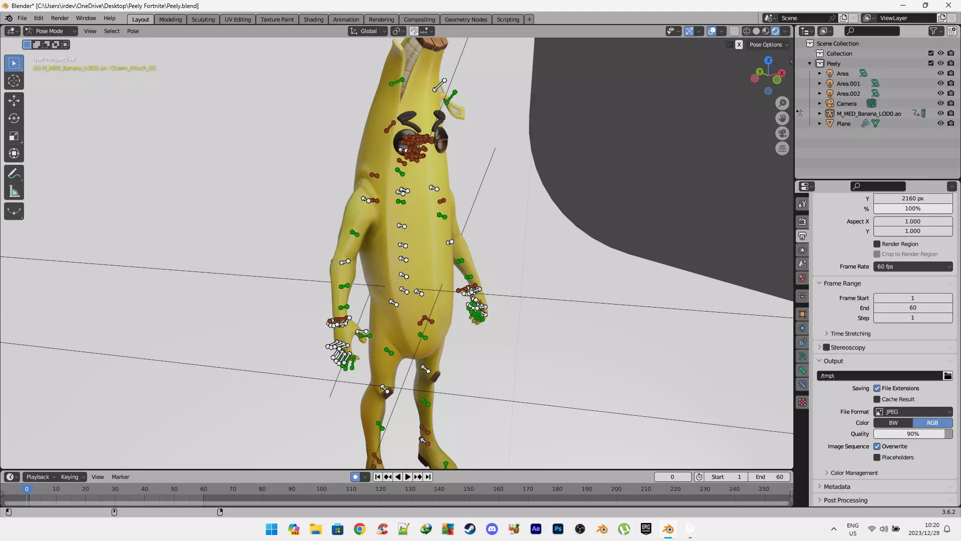The height and width of the screenshot is (541, 961).
Task: Expand the Metadata panel
Action: (x=837, y=486)
